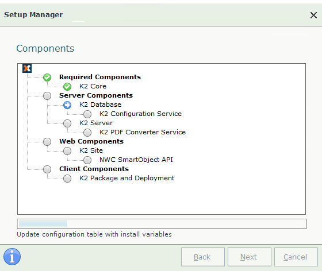Click green checkmark icon next to K2 Core
This screenshot has height=271, width=322.
coord(67,87)
